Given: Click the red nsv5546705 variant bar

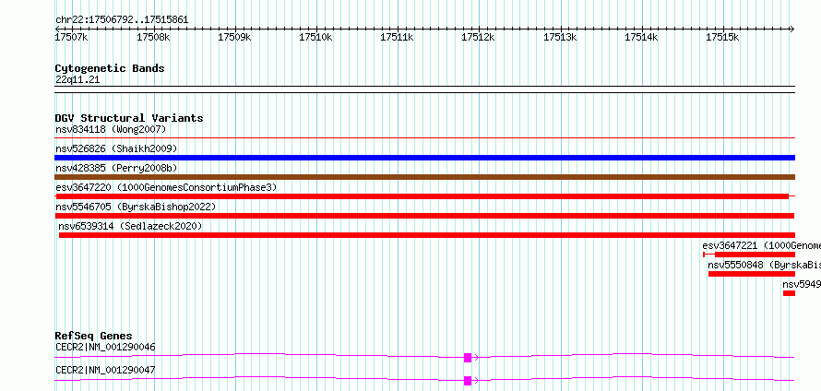Looking at the screenshot, I should 424,216.
